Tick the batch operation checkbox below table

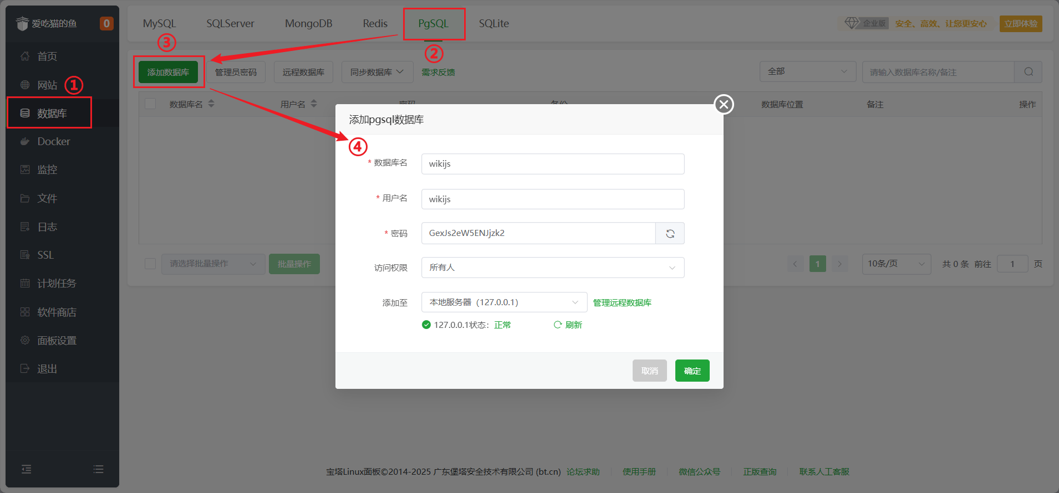point(150,264)
